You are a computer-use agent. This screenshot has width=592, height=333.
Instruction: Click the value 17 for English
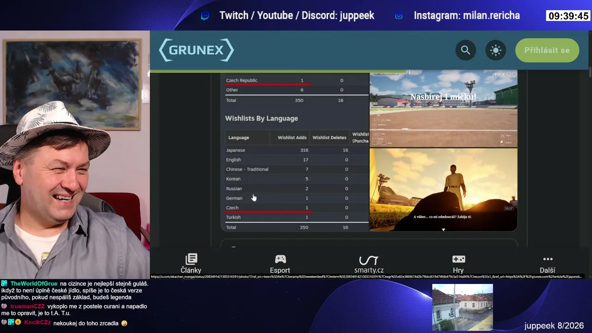[x=305, y=160]
